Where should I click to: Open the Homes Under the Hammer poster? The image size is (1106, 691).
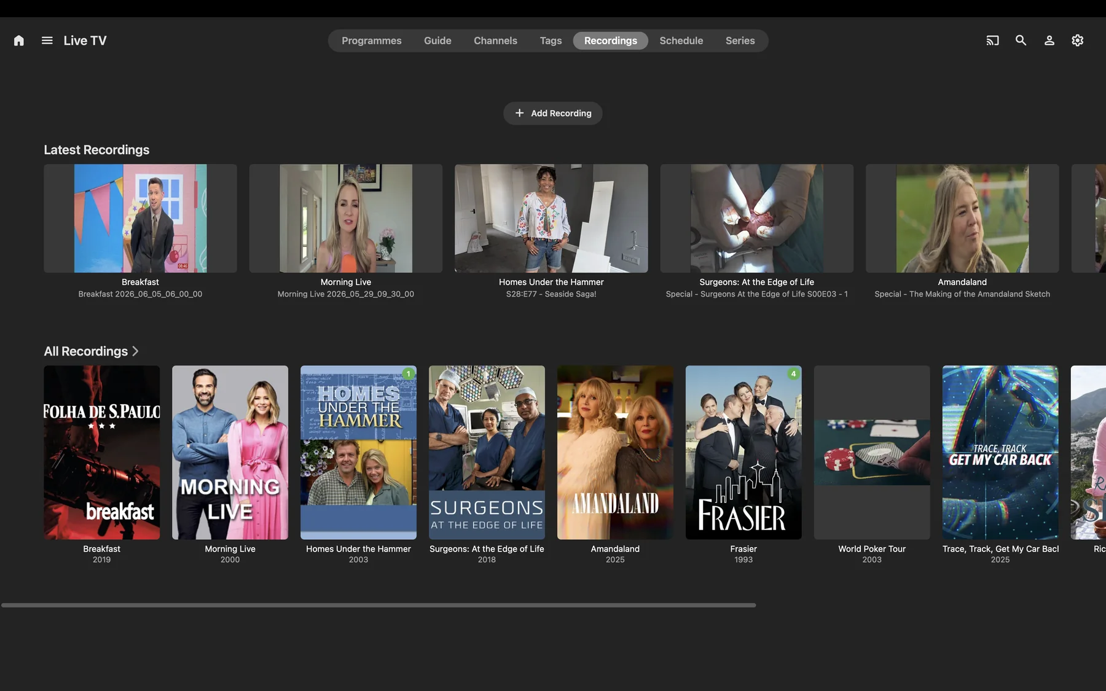coord(358,453)
